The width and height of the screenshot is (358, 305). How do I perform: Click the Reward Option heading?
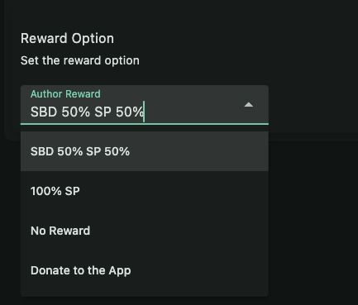(67, 38)
